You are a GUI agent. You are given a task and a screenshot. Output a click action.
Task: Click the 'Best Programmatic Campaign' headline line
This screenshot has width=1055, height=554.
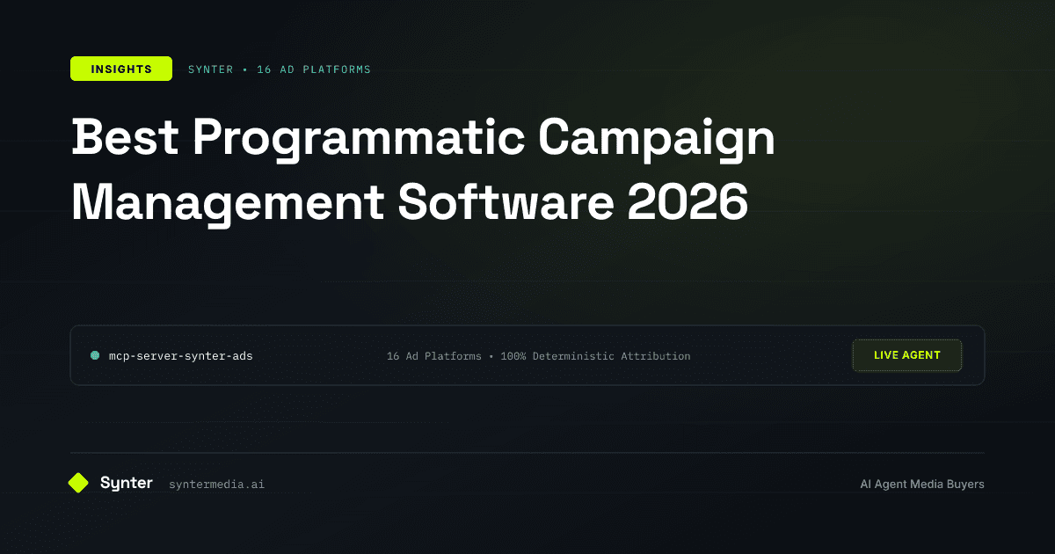(424, 141)
